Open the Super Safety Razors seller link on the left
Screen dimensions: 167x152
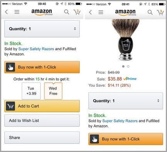click(x=36, y=49)
